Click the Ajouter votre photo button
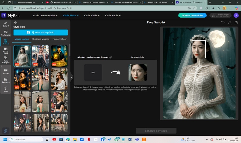The width and height of the screenshot is (241, 143). pyautogui.click(x=41, y=32)
